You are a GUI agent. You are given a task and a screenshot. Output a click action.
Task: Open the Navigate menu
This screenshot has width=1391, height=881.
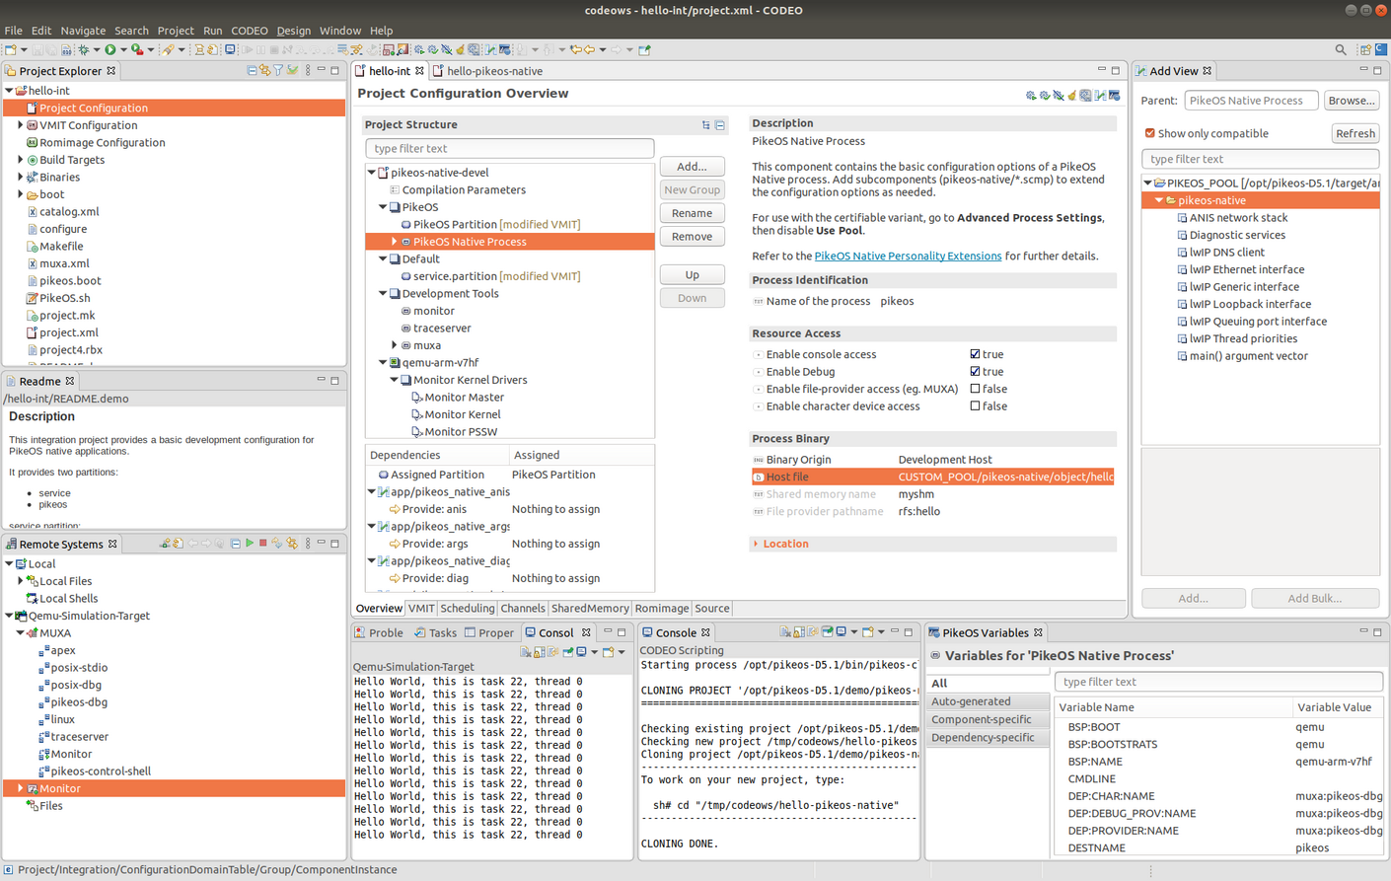click(83, 31)
